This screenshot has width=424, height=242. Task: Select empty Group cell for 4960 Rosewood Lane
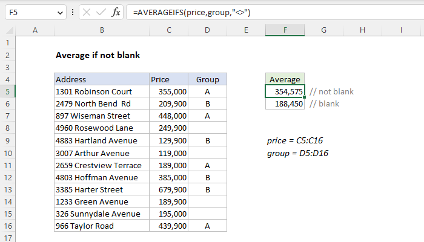(207, 128)
